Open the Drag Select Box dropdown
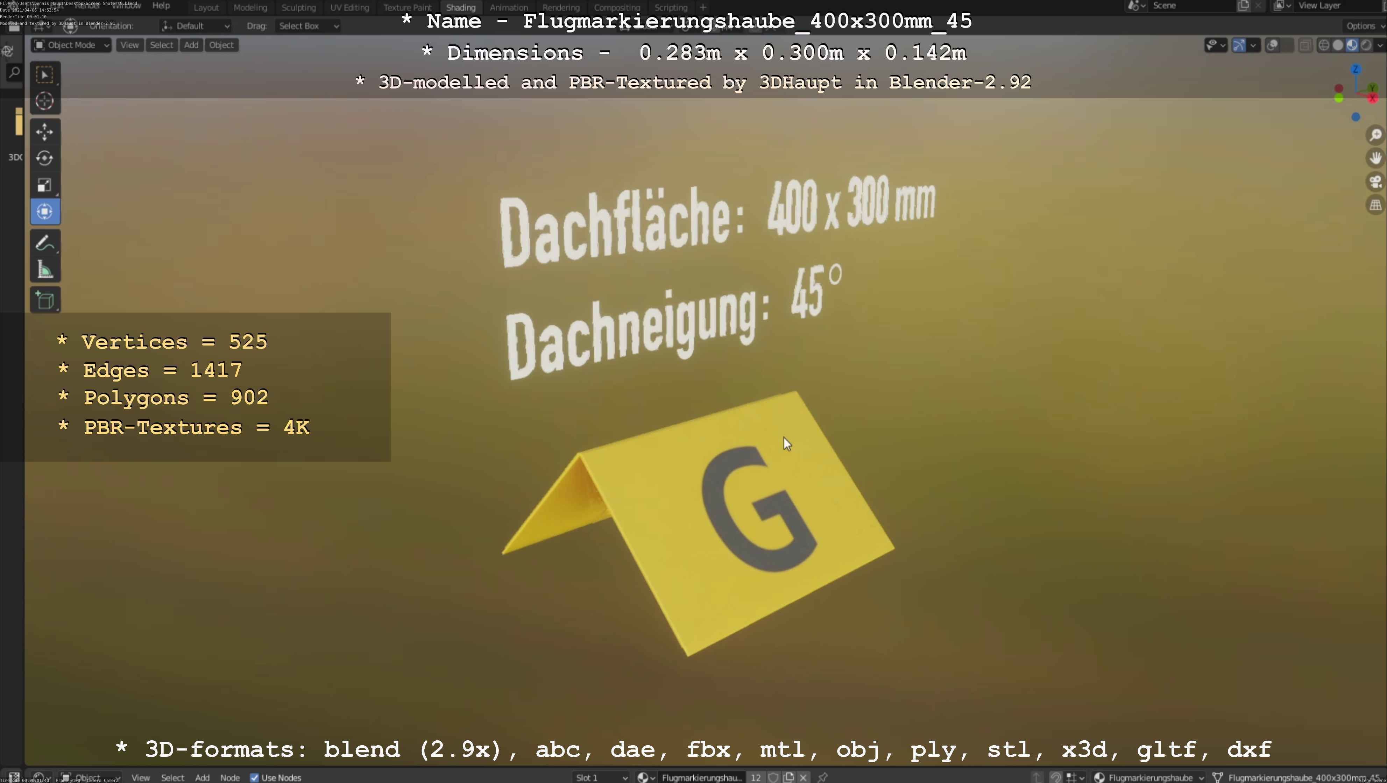 point(307,26)
